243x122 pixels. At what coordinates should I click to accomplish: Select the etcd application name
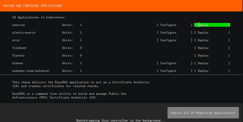(x=16, y=40)
